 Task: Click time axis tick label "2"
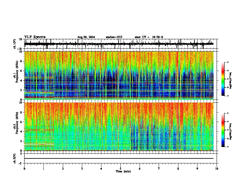[x=63, y=169]
